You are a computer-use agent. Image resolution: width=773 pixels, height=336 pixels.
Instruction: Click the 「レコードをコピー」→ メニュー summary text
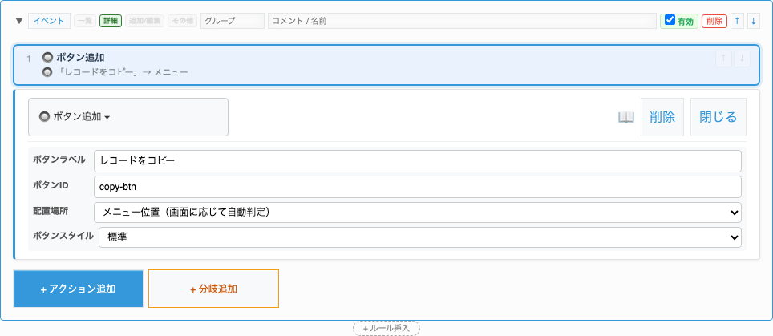coord(122,72)
